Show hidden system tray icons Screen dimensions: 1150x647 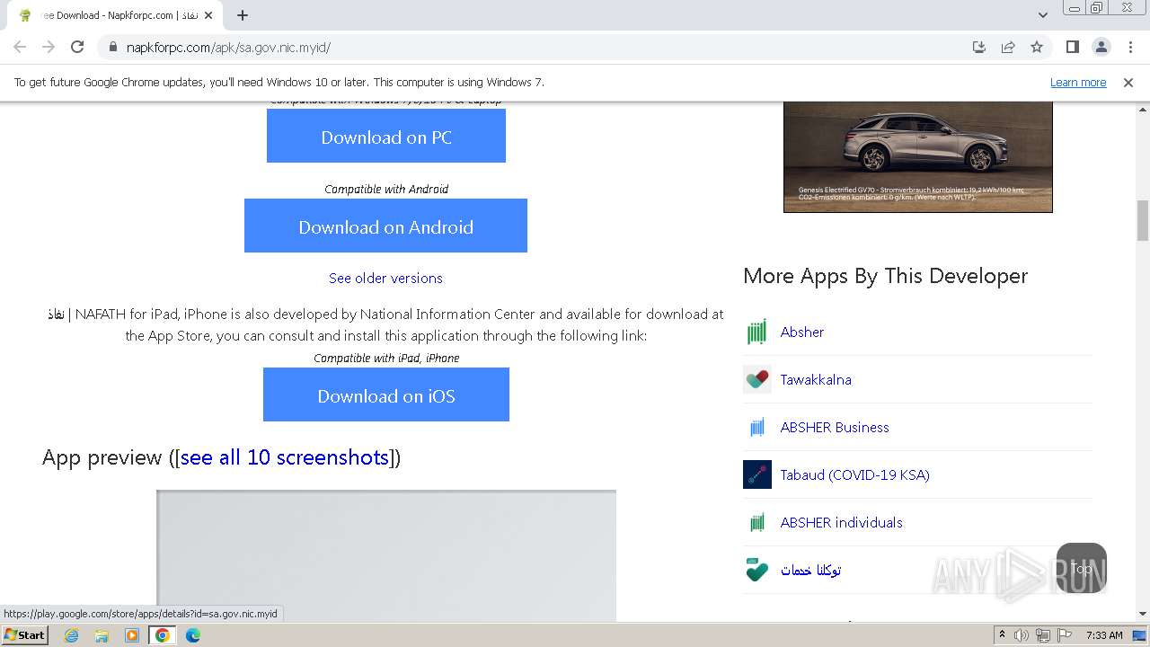click(x=1002, y=635)
